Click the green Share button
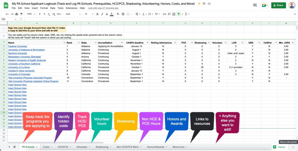 tap(278, 5)
